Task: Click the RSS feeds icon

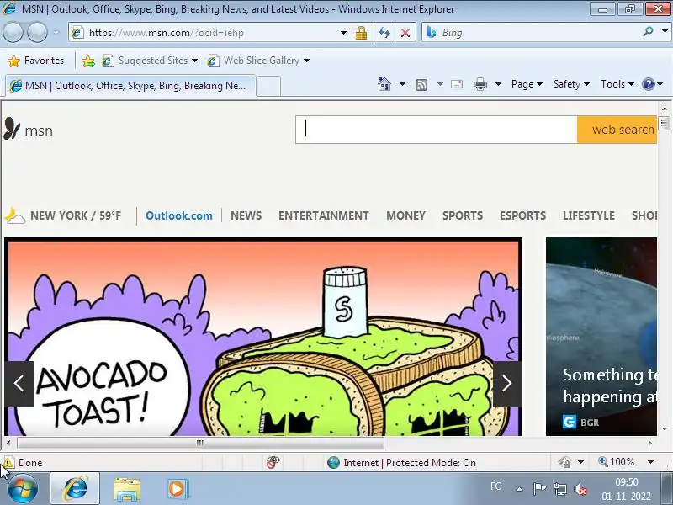Action: point(421,85)
